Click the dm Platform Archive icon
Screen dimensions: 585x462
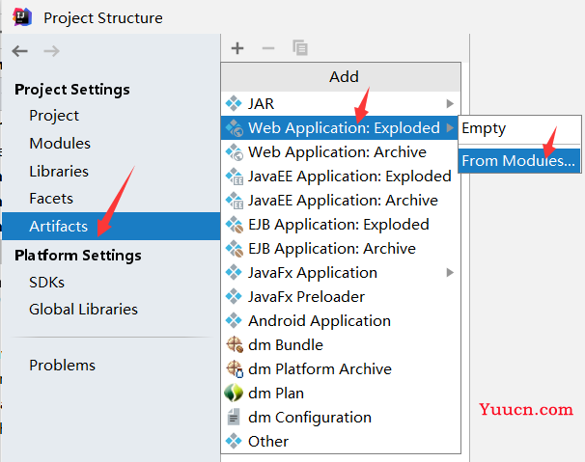[235, 368]
